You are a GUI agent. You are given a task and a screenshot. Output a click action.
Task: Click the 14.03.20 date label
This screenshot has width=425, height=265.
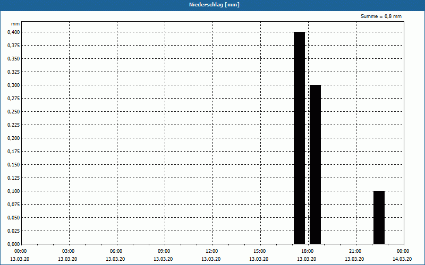402,259
